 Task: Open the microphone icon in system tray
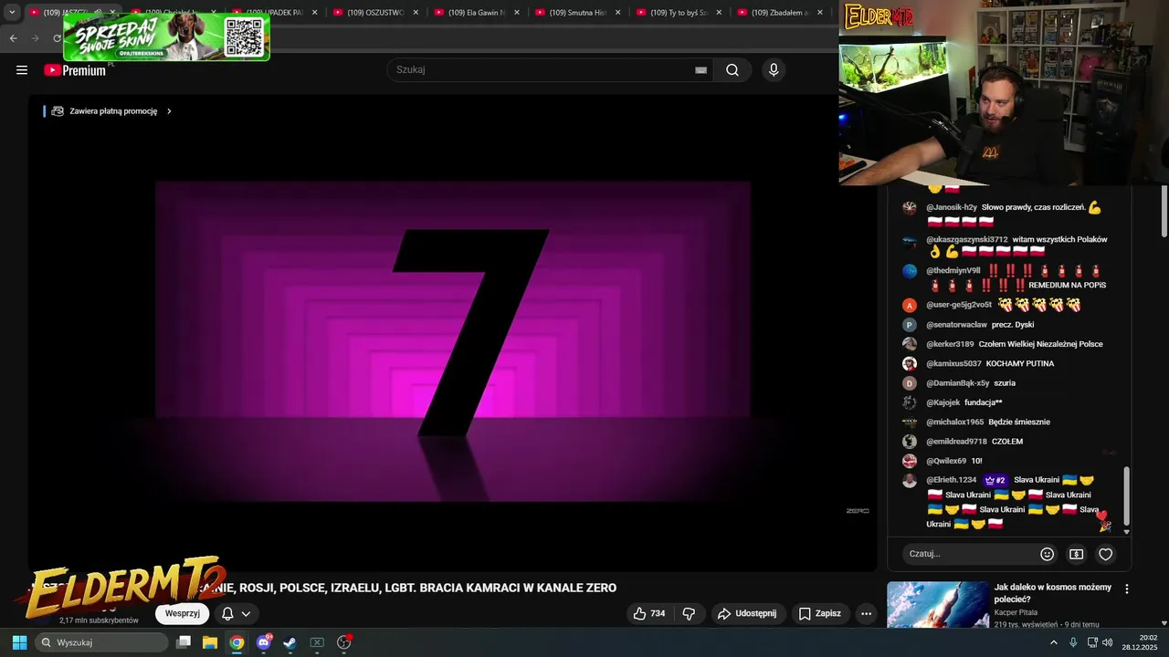pos(1073,642)
